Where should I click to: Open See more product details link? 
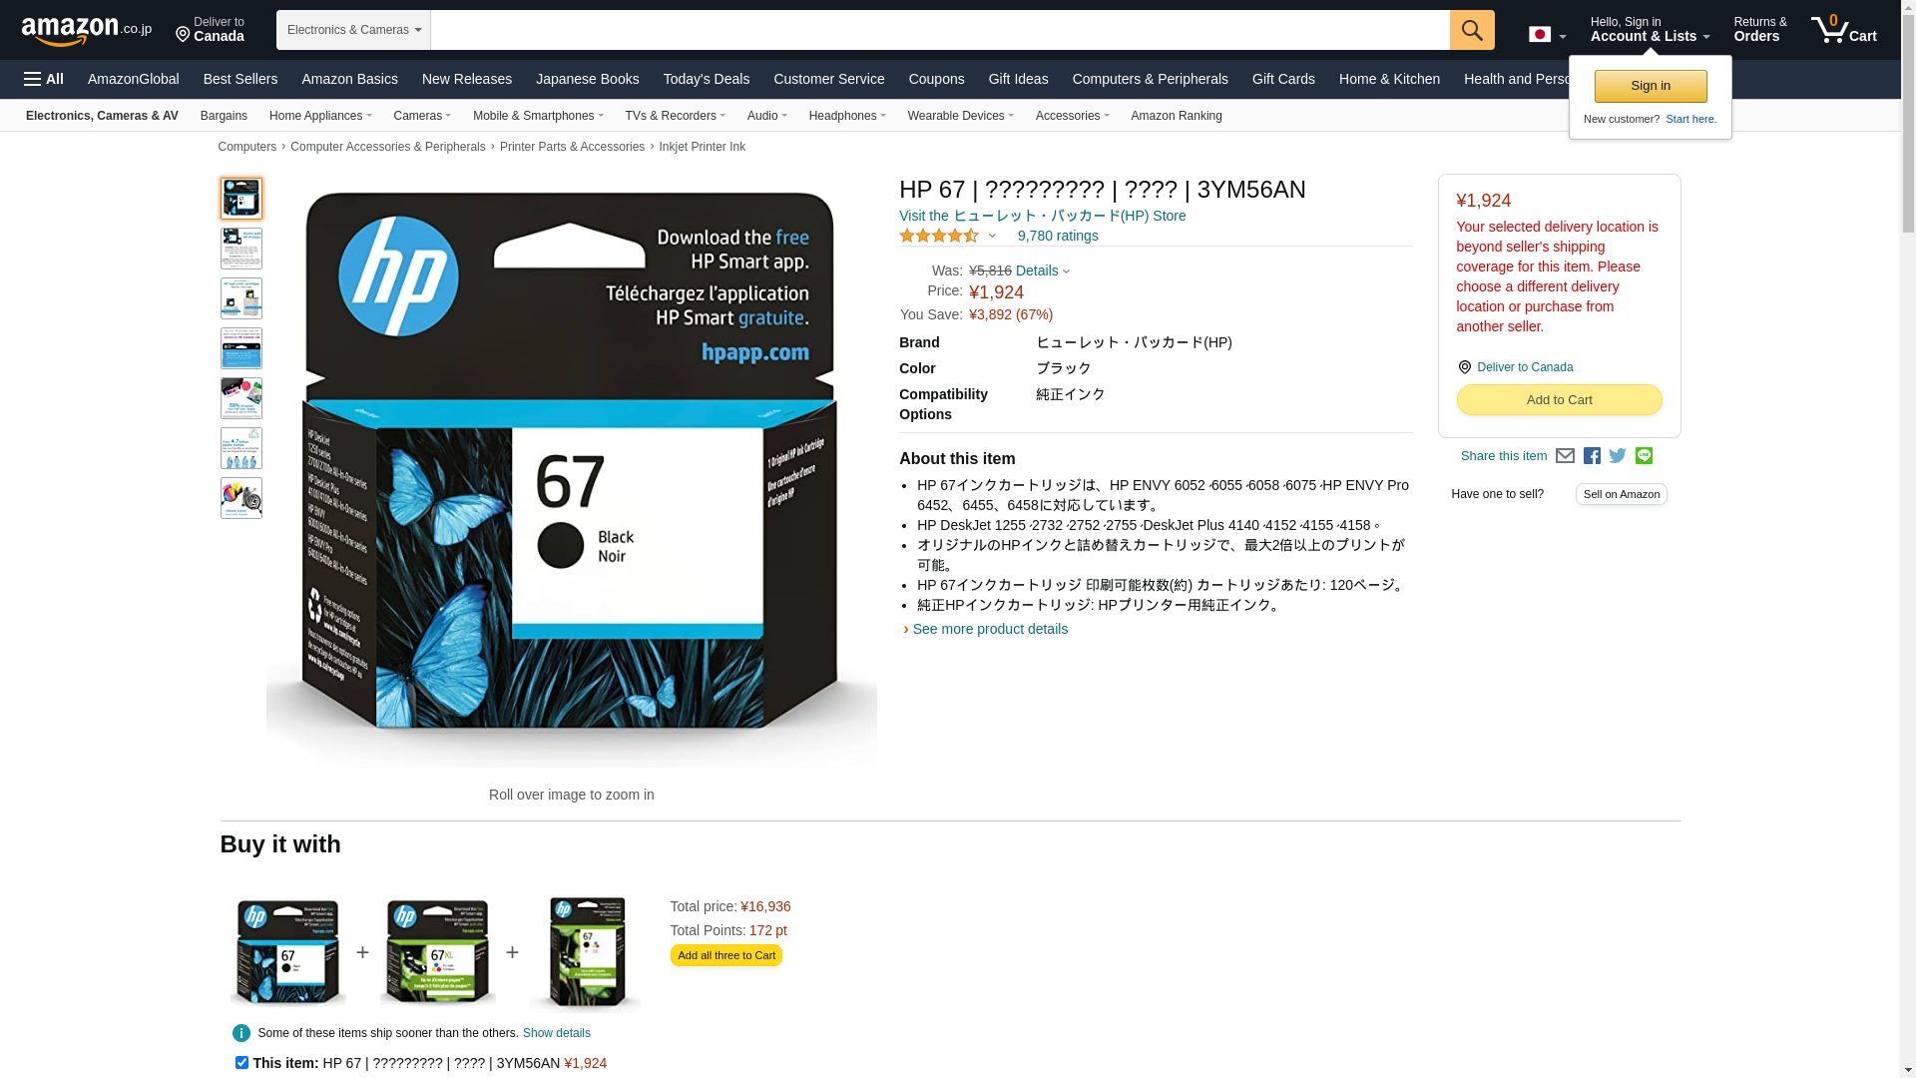coord(990,630)
